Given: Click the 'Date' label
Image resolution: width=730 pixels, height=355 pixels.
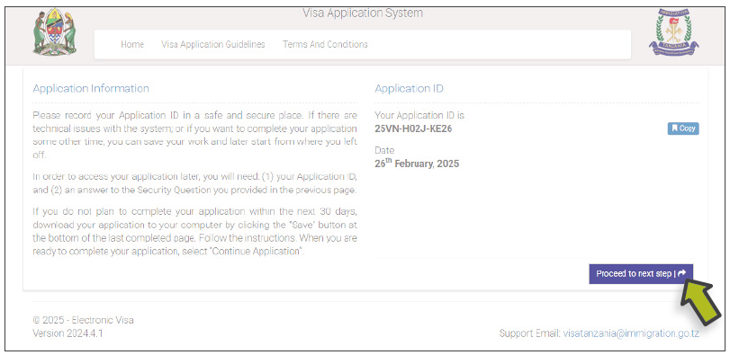Looking at the screenshot, I should pos(384,151).
